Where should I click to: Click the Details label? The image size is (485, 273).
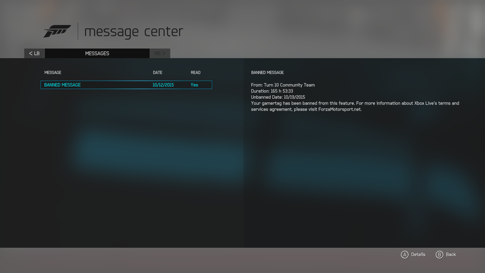(x=418, y=254)
